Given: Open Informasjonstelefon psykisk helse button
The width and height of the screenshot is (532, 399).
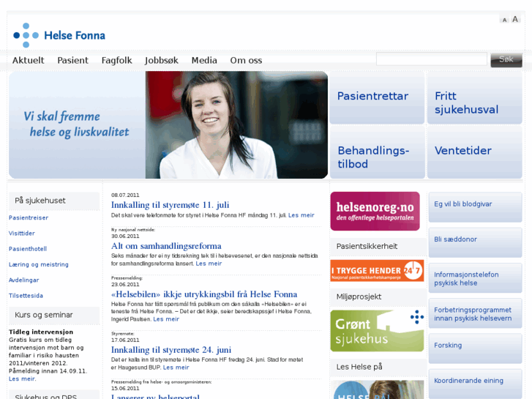Looking at the screenshot, I should 476,277.
